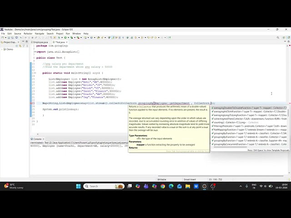Click the taskbar Search box
Image resolution: width=291 pixels, height=218 pixels.
pos(104,186)
